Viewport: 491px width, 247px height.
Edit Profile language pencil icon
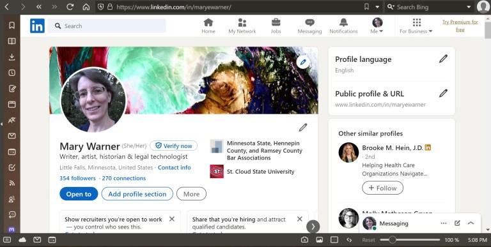point(443,59)
